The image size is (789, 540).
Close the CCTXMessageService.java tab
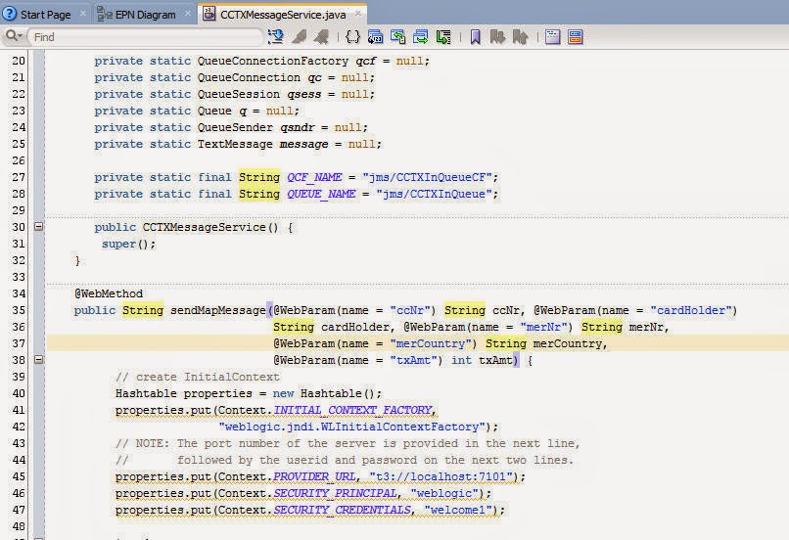pyautogui.click(x=358, y=14)
